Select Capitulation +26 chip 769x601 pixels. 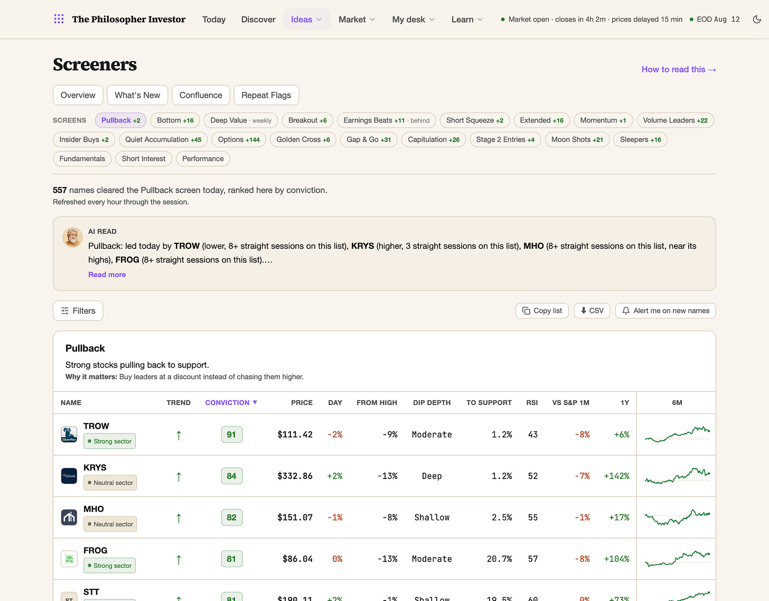click(434, 139)
